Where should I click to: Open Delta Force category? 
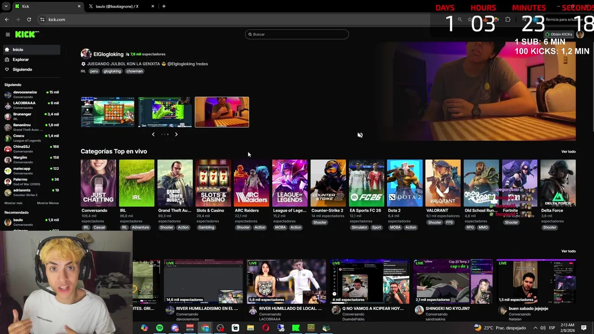tap(558, 183)
